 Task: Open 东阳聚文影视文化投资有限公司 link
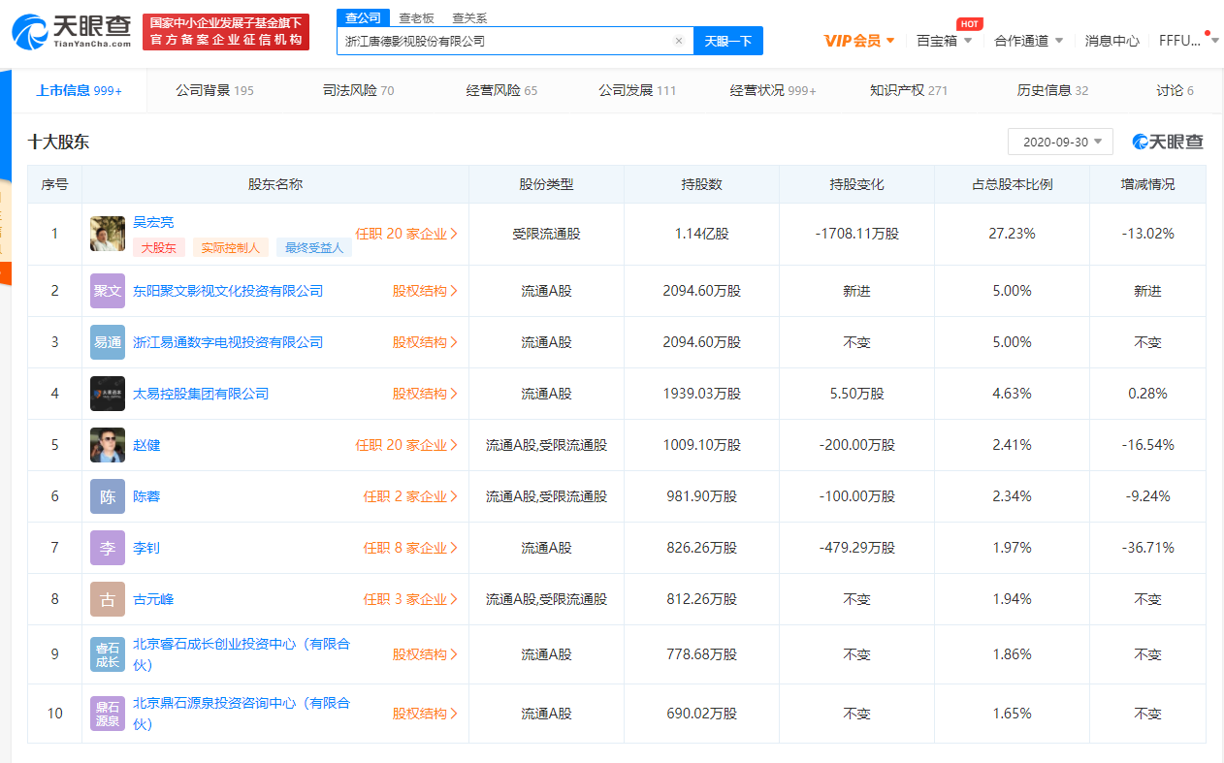pos(228,291)
